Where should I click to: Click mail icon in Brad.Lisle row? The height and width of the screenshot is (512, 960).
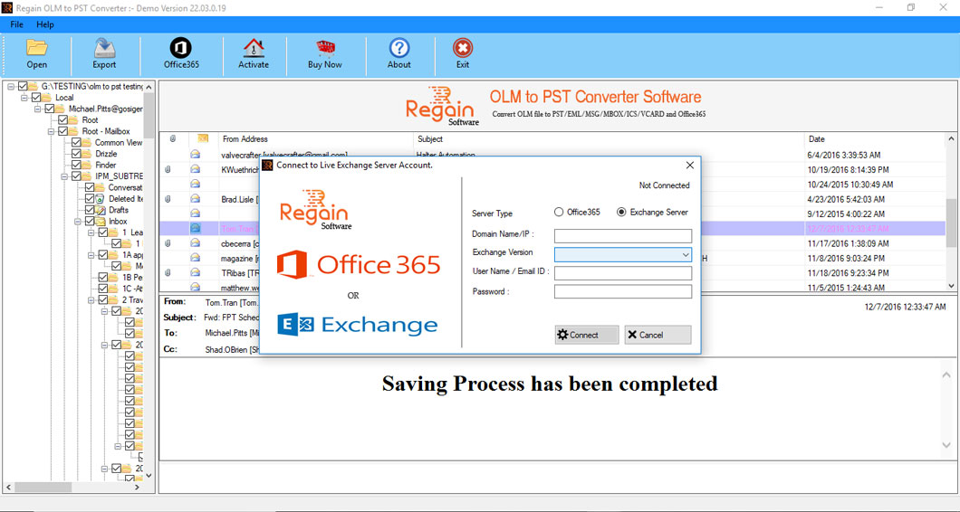coord(195,198)
